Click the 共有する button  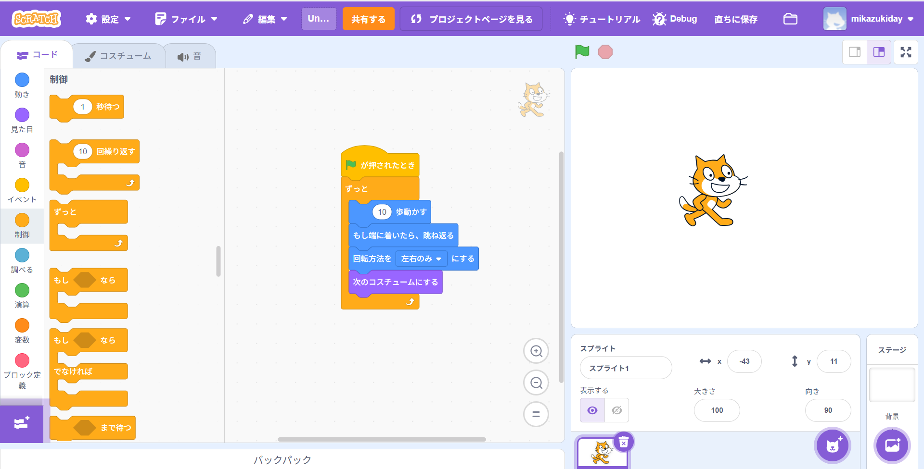[368, 19]
